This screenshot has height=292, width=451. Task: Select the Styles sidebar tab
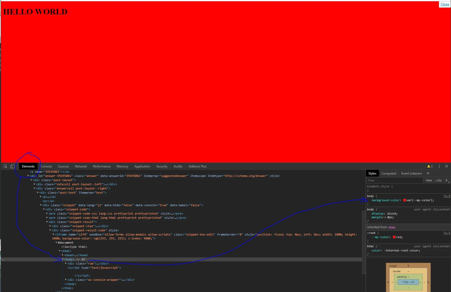pos(372,173)
